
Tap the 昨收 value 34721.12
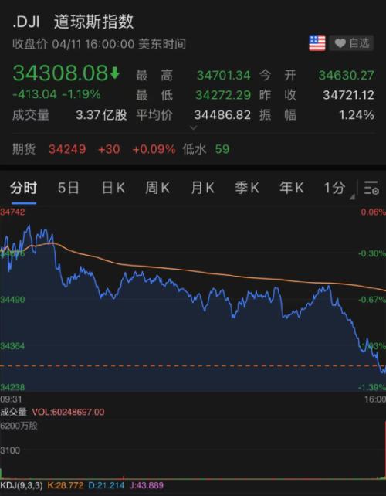348,95
